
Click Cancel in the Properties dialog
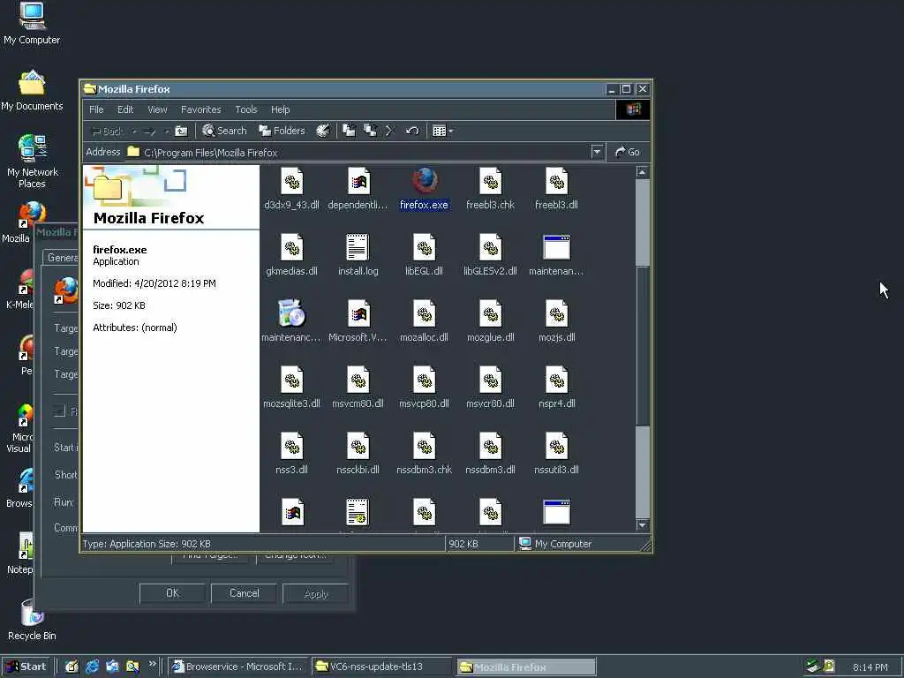(244, 593)
